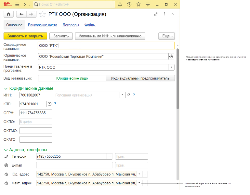Click the Телефон number field
This screenshot has width=250, height=195.
click(x=72, y=156)
